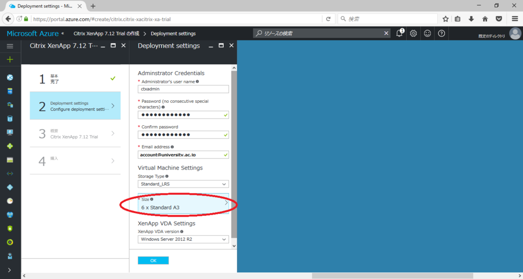Open Virtual networks arrows icon in sidebar
Viewport: 523px width, 279px height.
pos(10,174)
